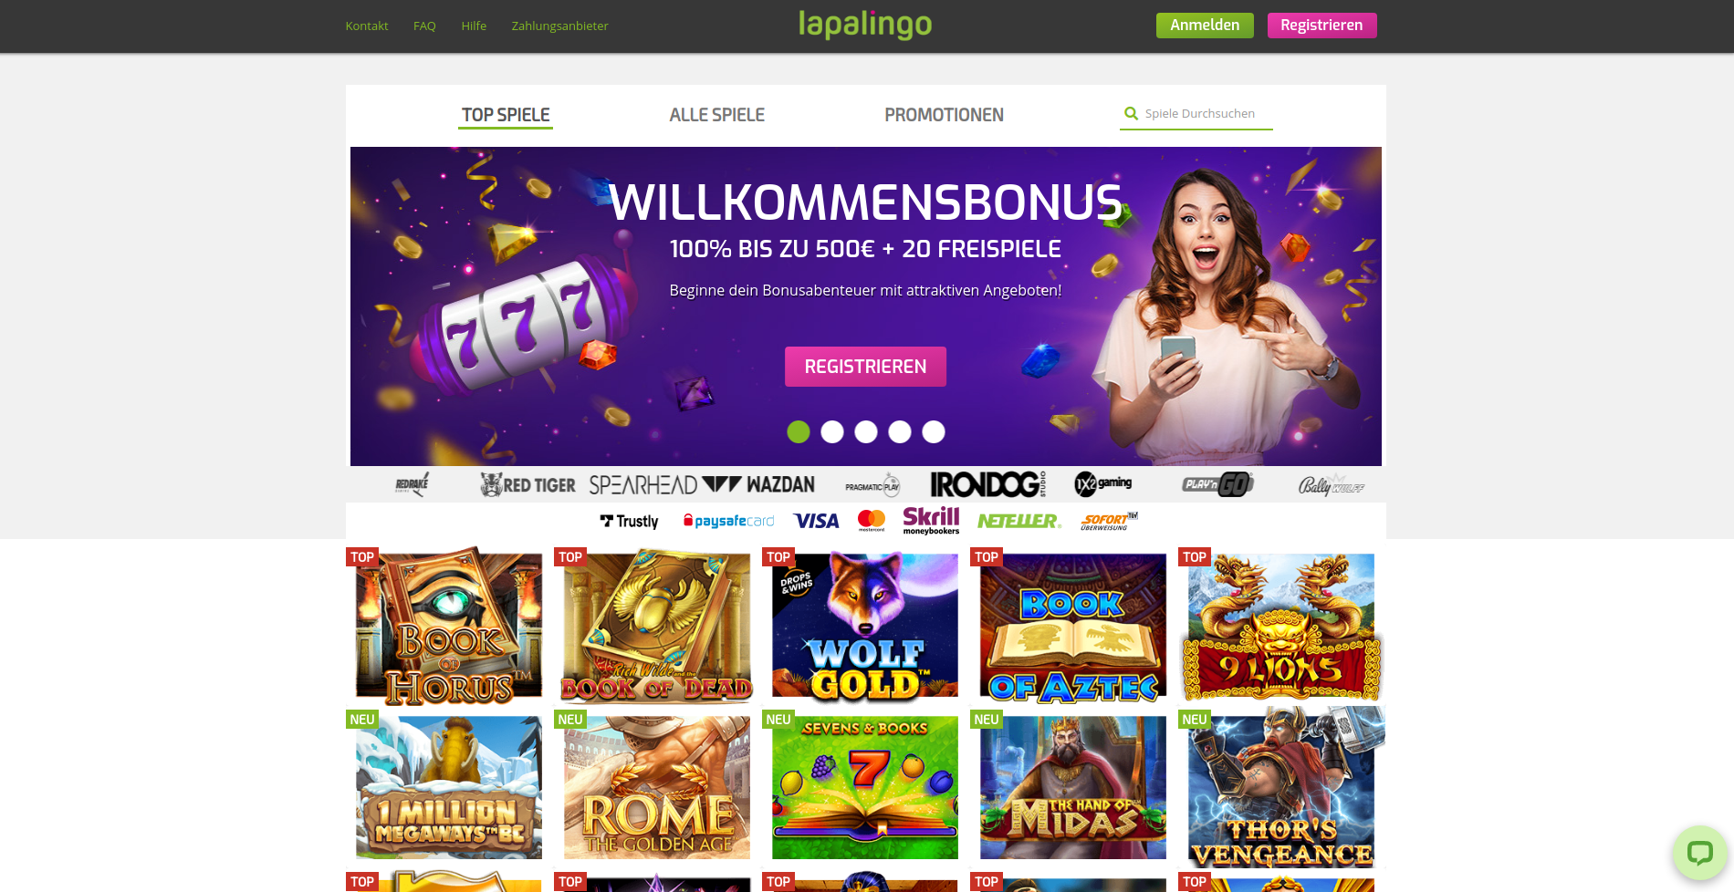This screenshot has width=1734, height=892.
Task: Click the paysafecard payment logo
Action: point(728,521)
